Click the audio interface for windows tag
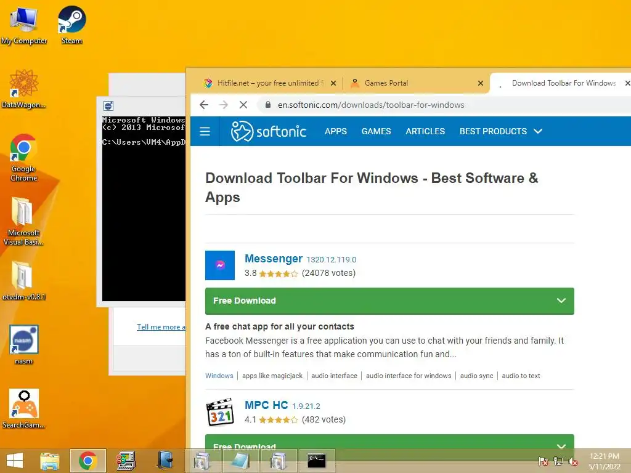The height and width of the screenshot is (473, 631). click(409, 376)
